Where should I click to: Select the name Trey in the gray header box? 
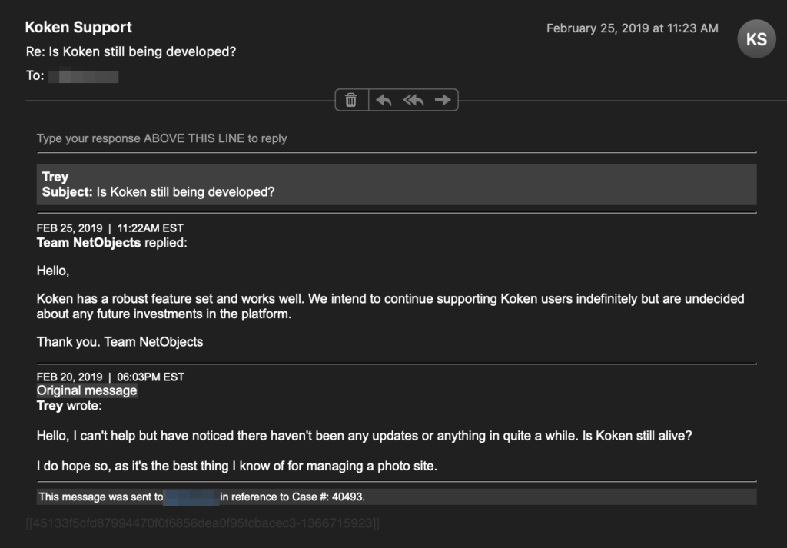[x=55, y=177]
